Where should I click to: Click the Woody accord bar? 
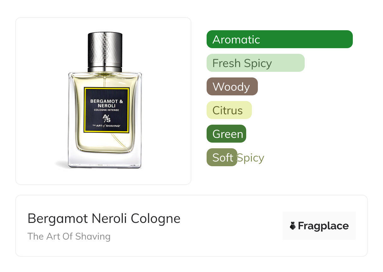232,87
